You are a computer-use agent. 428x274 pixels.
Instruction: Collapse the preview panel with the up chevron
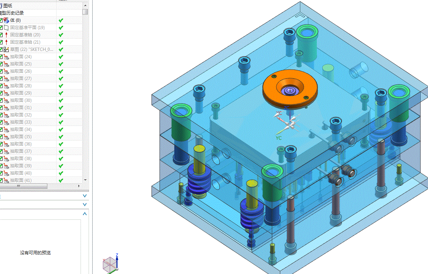click(85, 214)
